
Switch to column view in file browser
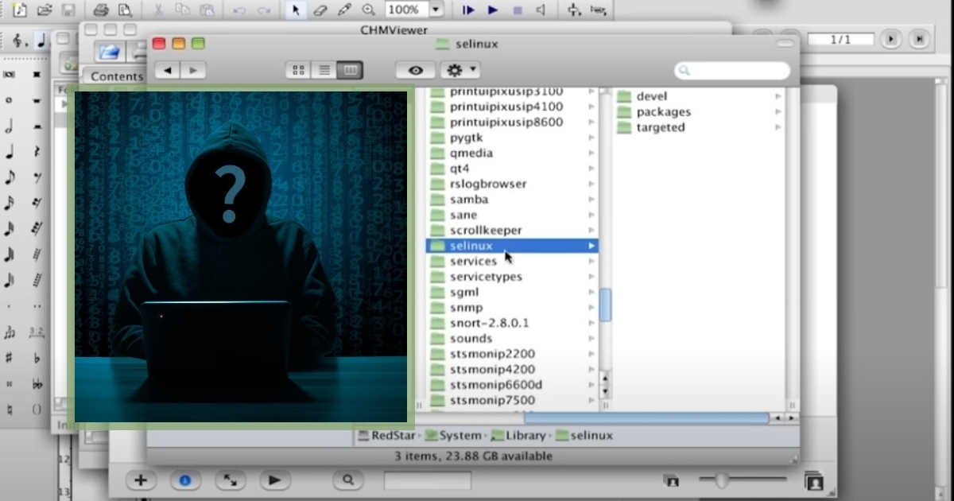pos(349,71)
